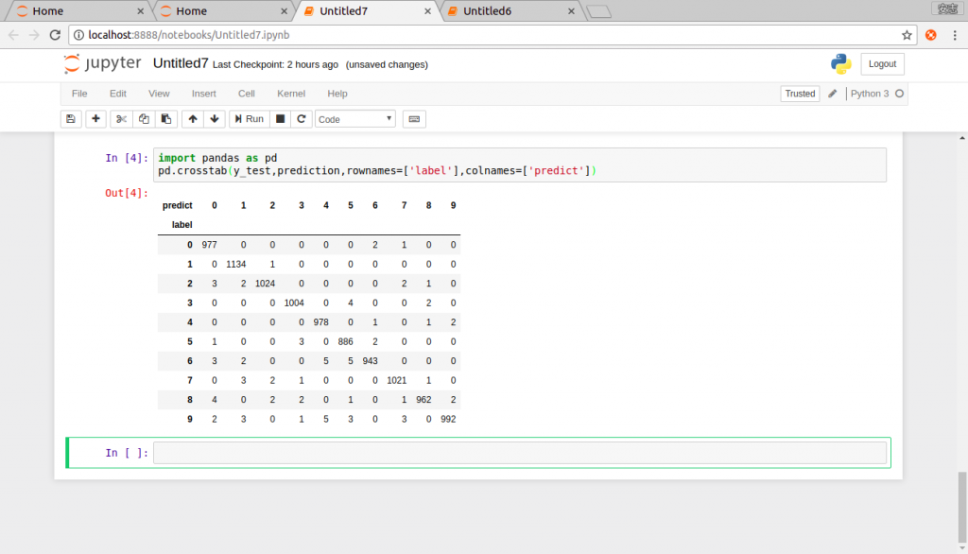Screen dimensions: 968x554
Task: Click the value 977 in the table
Action: [209, 245]
